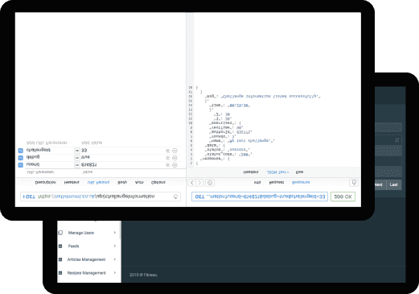Remove the challengeId parameter with minus icon

(x=175, y=151)
